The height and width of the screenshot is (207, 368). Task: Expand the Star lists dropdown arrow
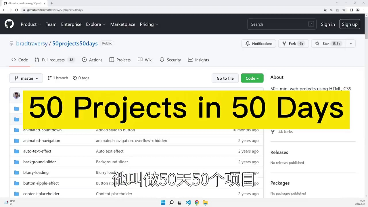(350, 44)
